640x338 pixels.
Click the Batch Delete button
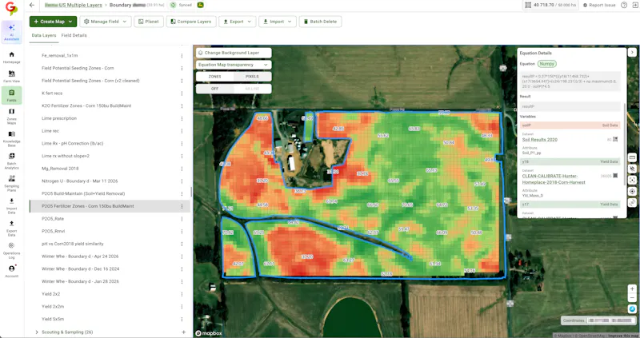pos(321,22)
